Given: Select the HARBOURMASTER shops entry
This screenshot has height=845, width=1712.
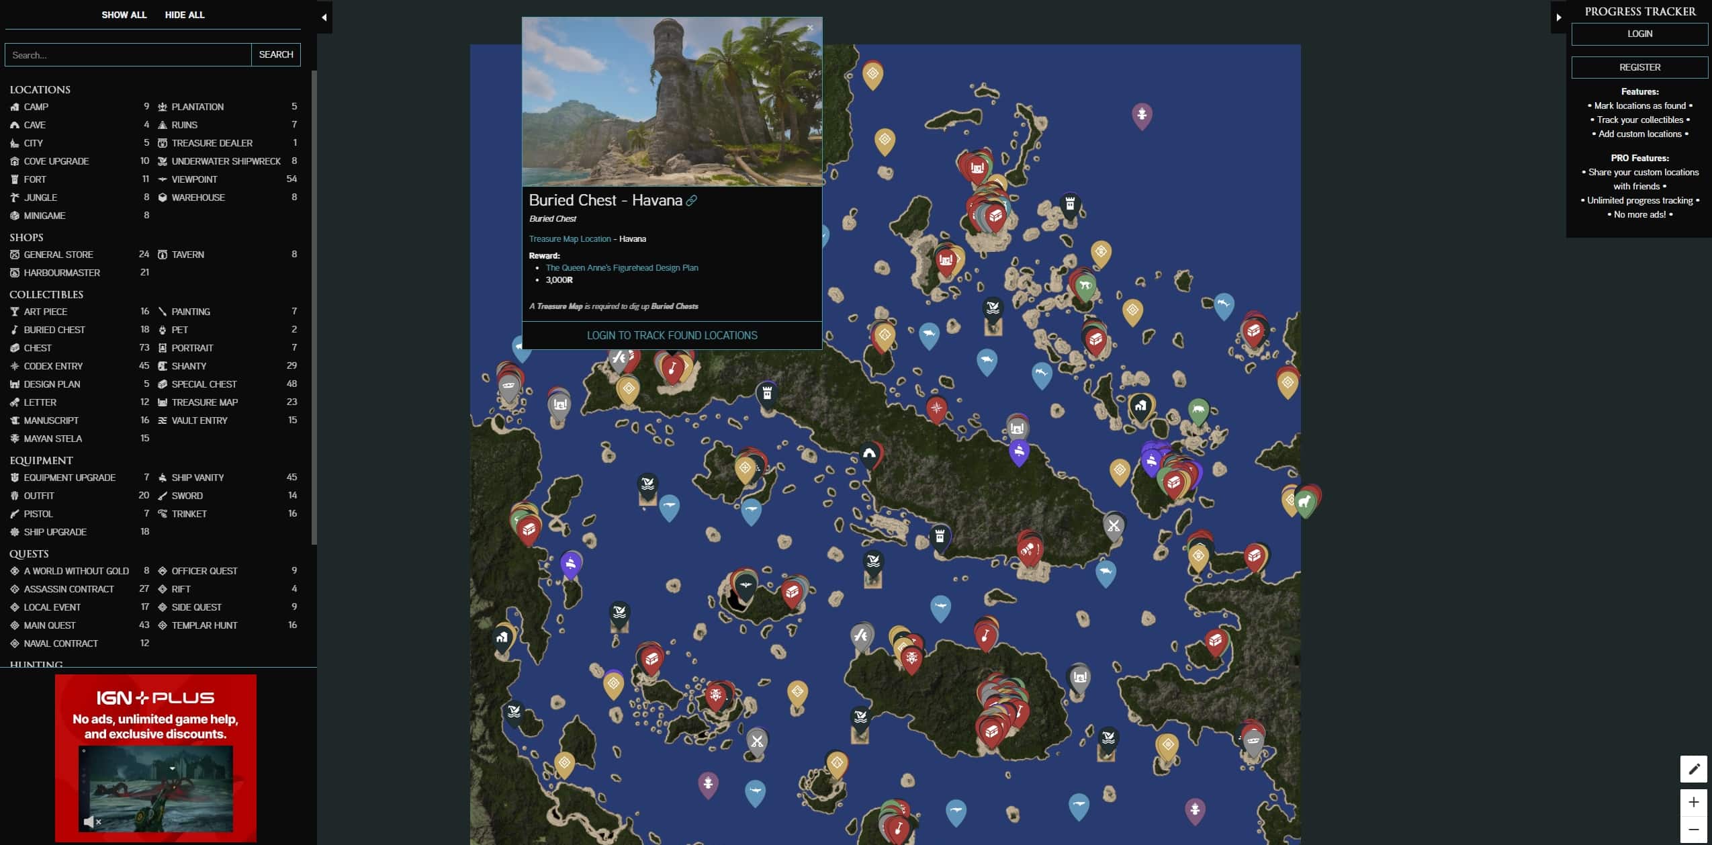Looking at the screenshot, I should point(79,273).
